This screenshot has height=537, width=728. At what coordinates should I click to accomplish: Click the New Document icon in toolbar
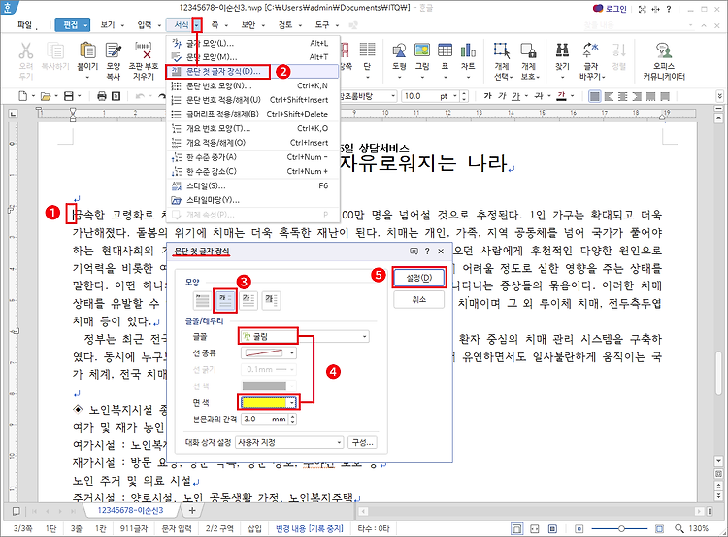[x=22, y=96]
